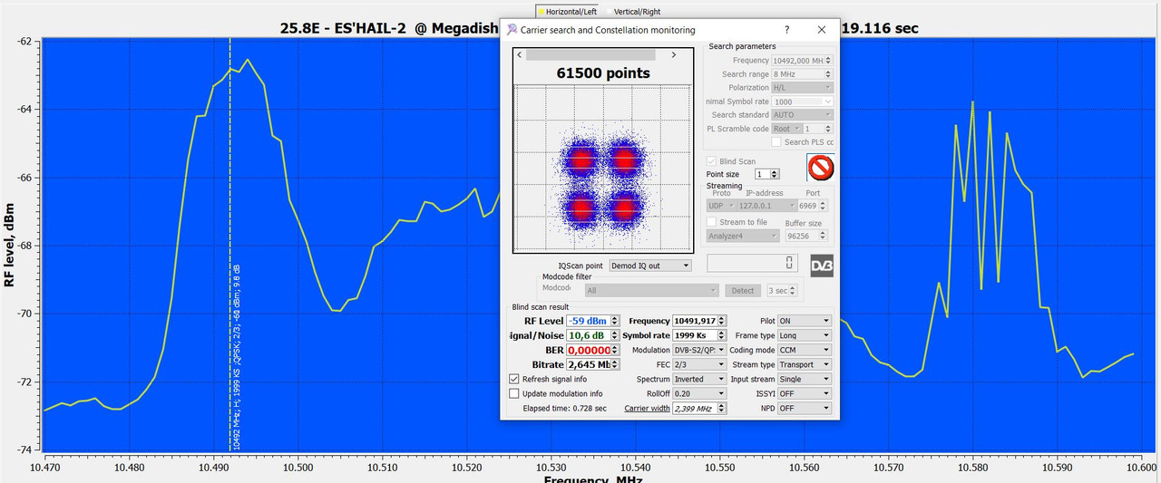Click the Symbol rate 1999 Ks field
This screenshot has height=483, width=1161.
[699, 335]
